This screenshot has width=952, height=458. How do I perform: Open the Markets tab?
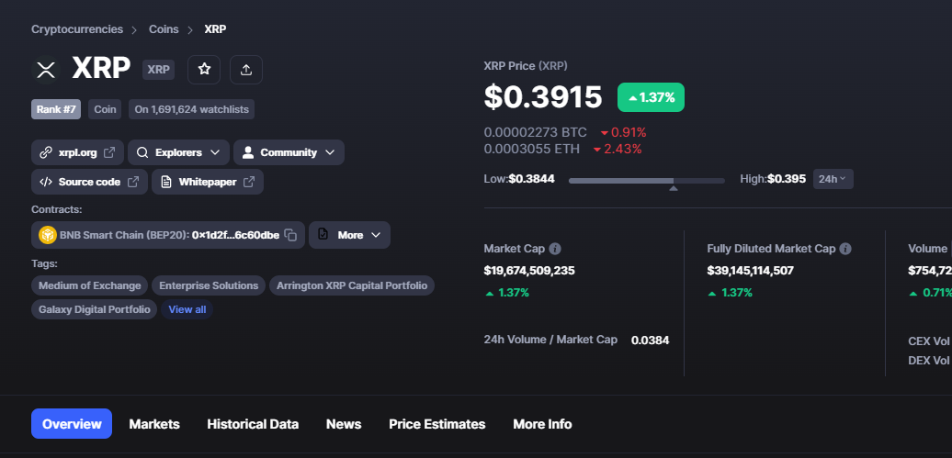[x=154, y=424]
